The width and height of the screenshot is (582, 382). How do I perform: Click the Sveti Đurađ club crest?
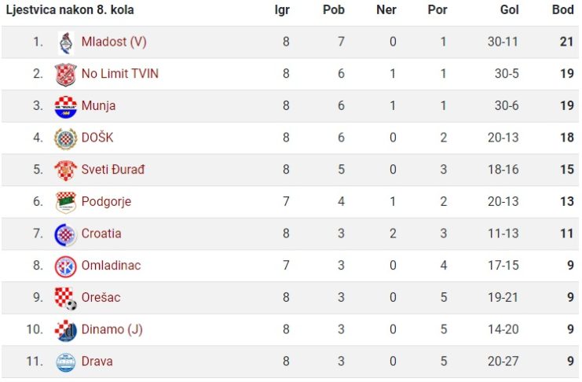point(66,171)
